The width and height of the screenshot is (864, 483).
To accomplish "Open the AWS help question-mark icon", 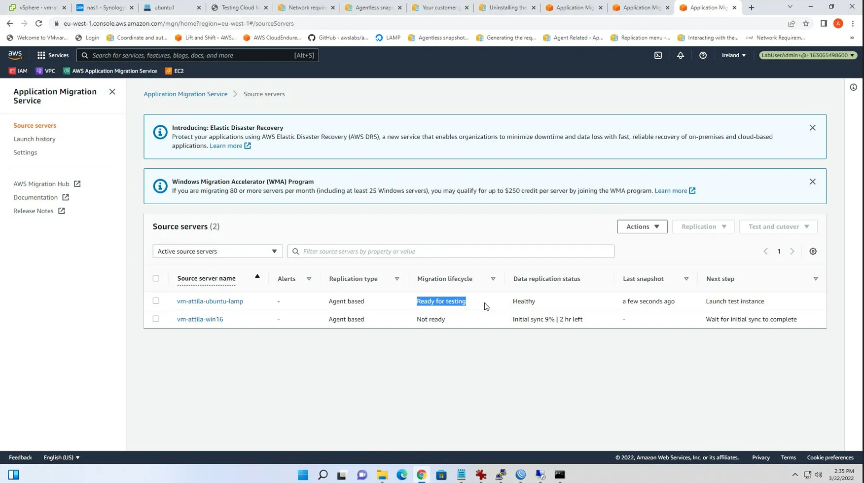I will point(703,55).
